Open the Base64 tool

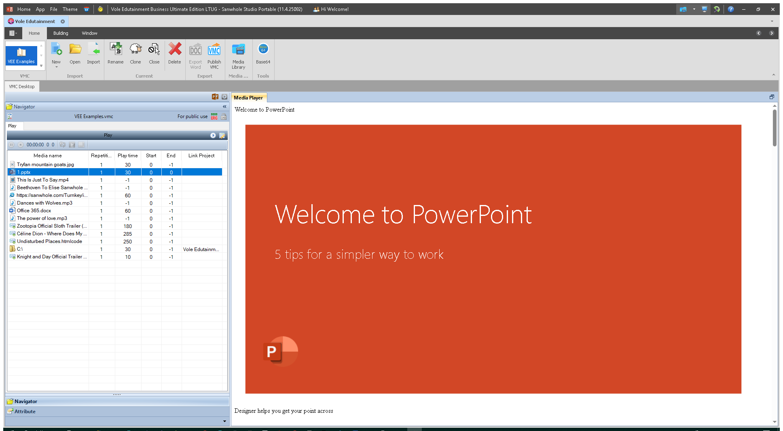263,49
